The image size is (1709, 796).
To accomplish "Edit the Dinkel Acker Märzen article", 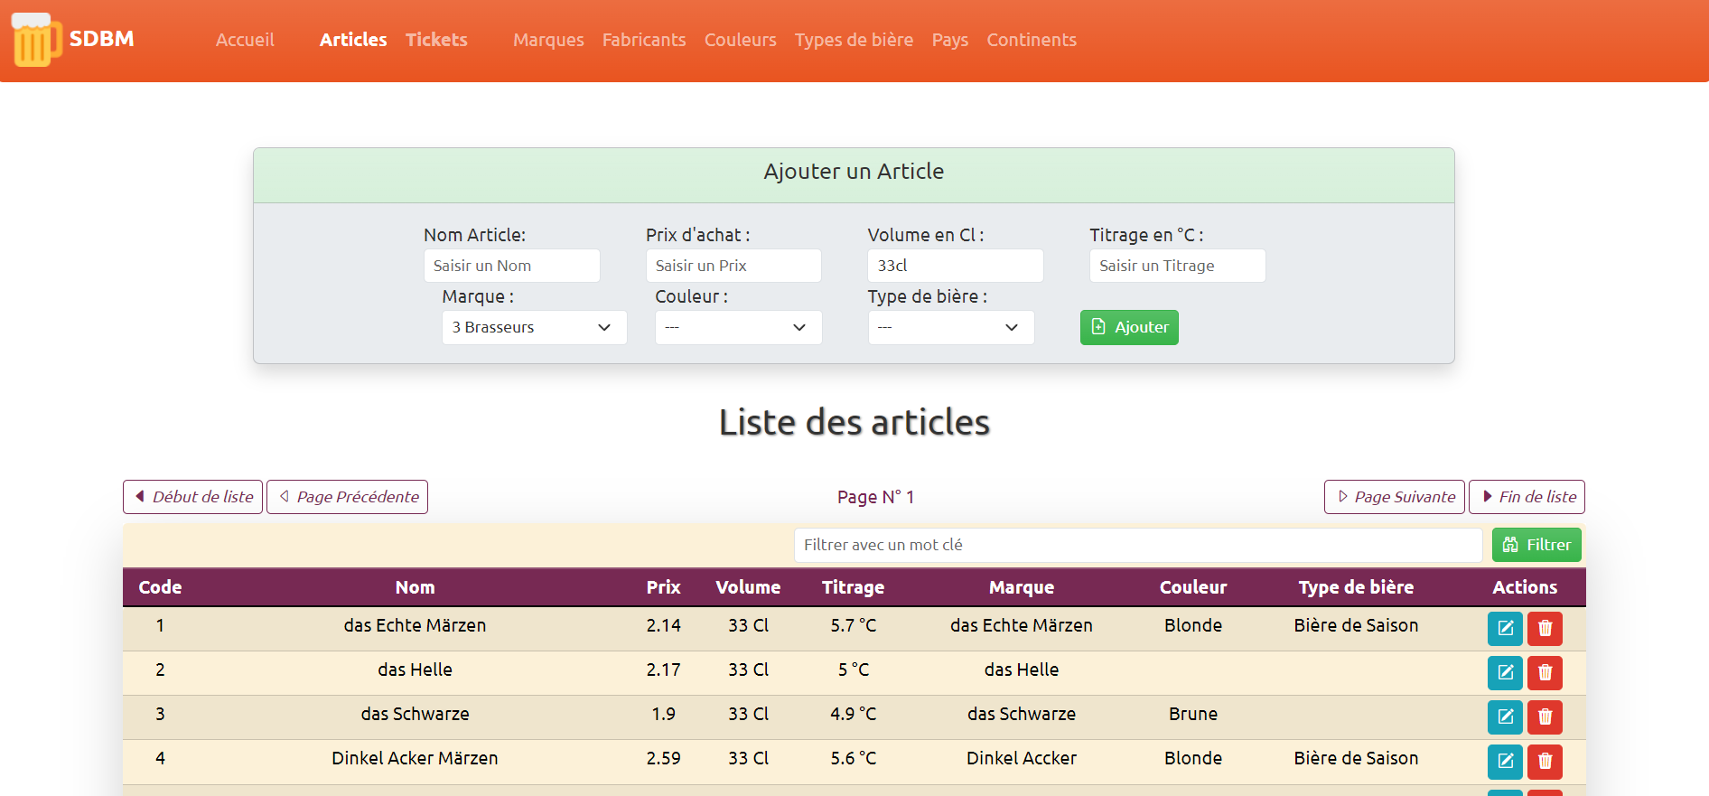I will tap(1505, 761).
